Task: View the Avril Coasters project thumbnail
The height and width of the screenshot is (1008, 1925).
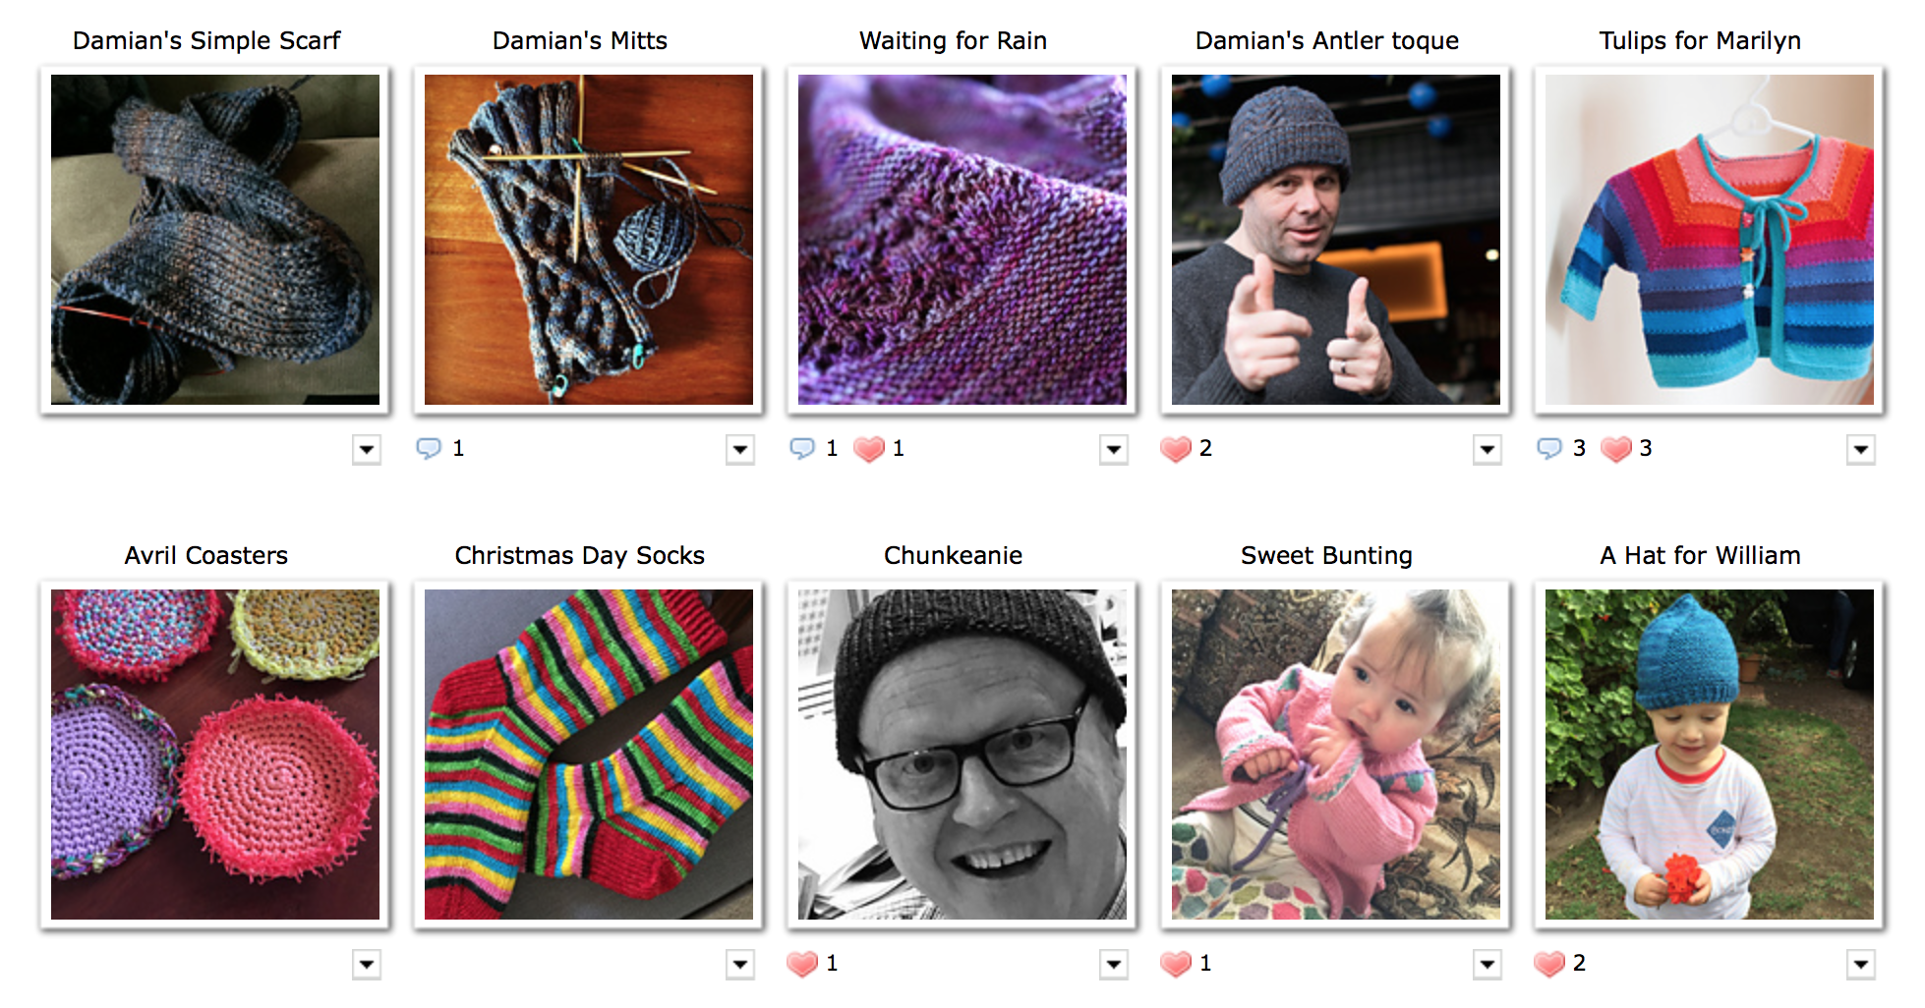Action: pyautogui.click(x=214, y=755)
